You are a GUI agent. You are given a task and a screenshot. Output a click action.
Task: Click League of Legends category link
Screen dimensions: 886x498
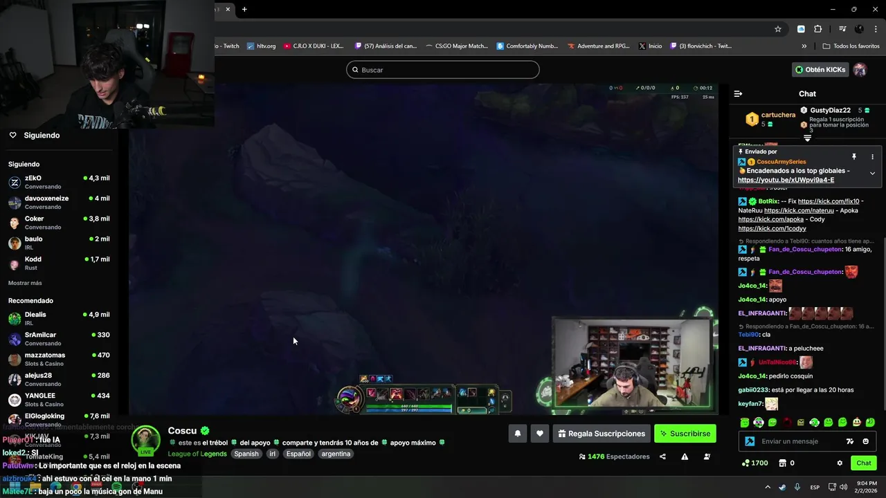pyautogui.click(x=197, y=454)
